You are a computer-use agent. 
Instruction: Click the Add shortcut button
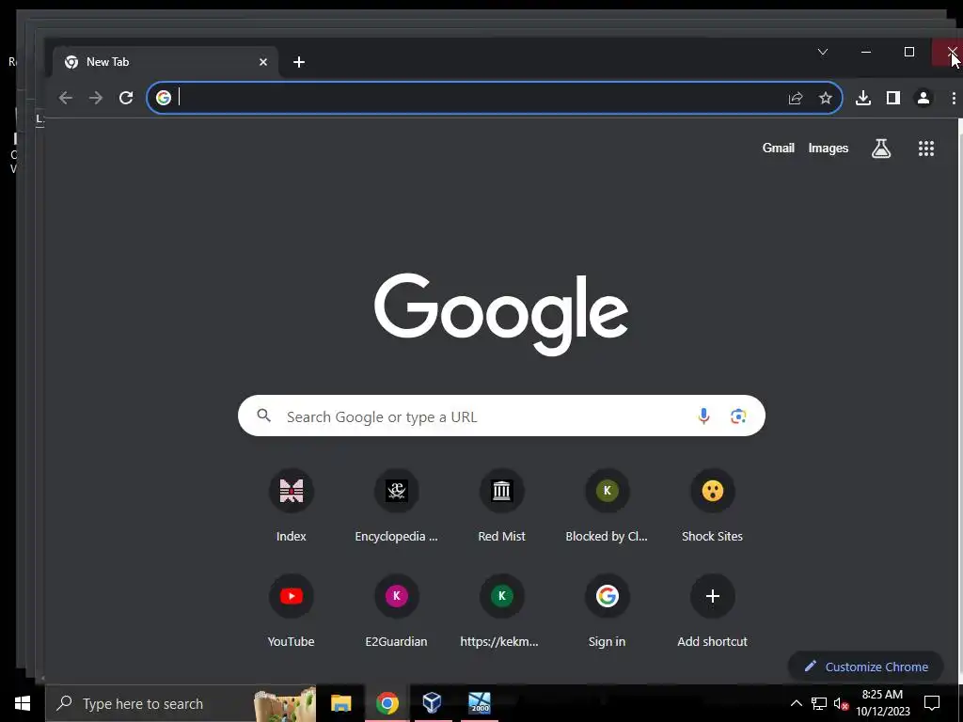(x=713, y=611)
